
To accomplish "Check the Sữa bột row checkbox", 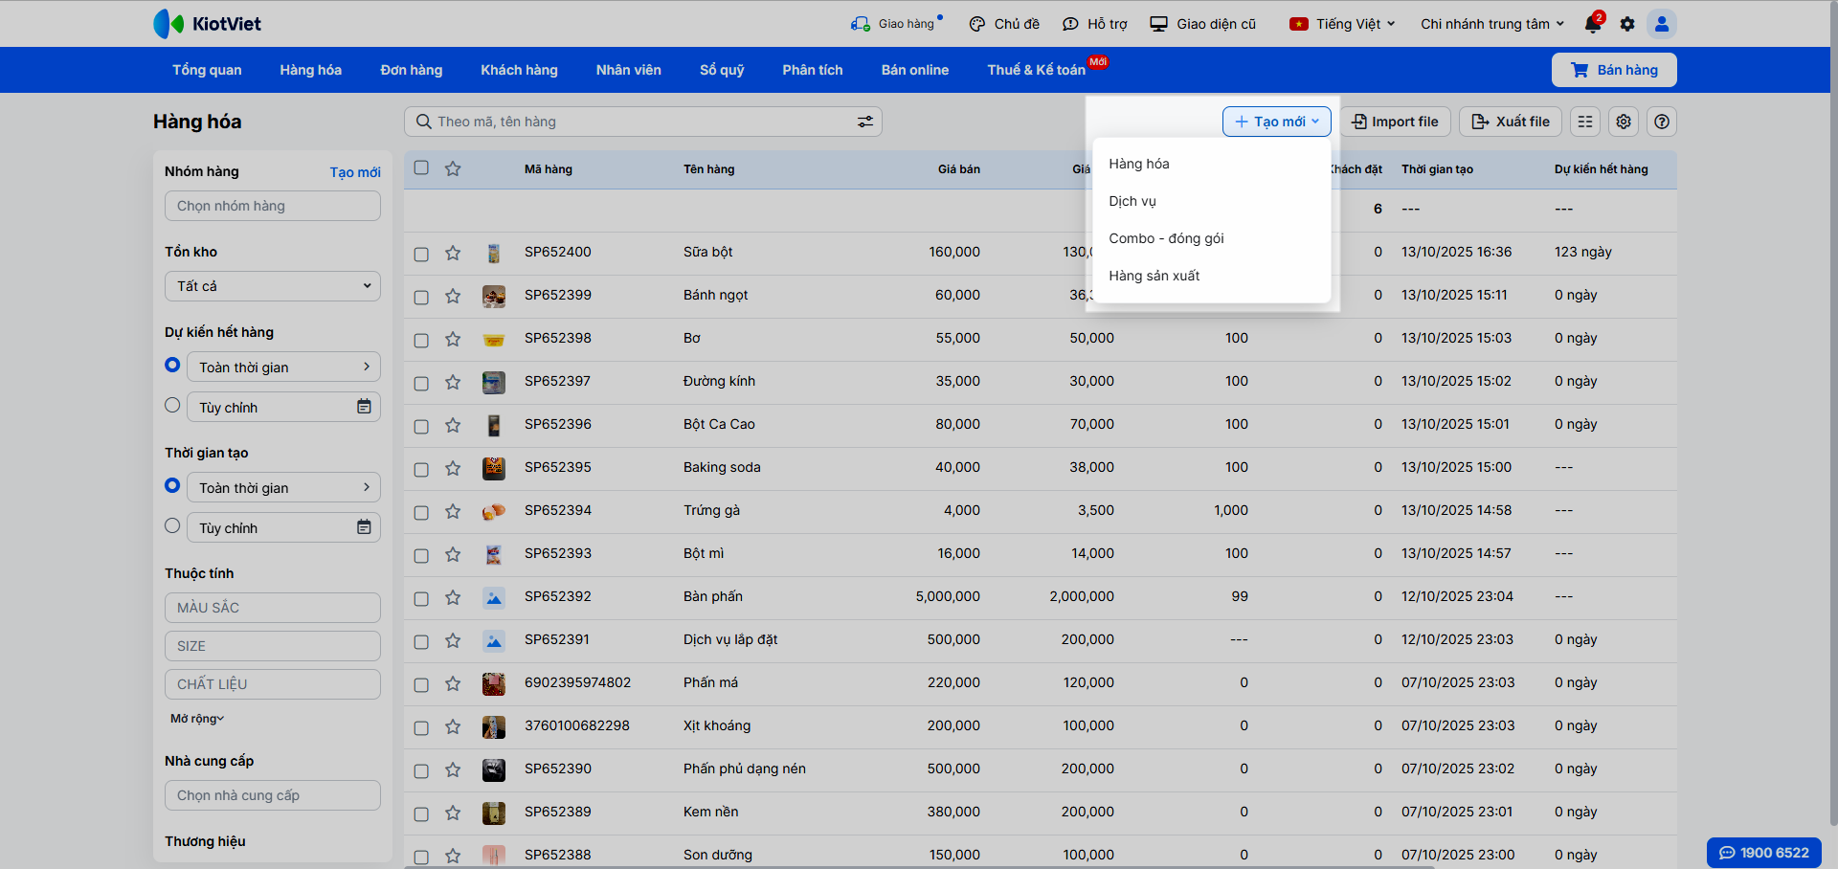I will click(x=421, y=254).
